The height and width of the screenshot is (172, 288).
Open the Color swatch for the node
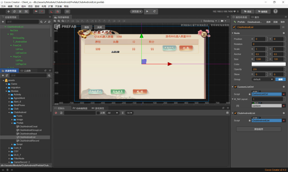point(268,64)
